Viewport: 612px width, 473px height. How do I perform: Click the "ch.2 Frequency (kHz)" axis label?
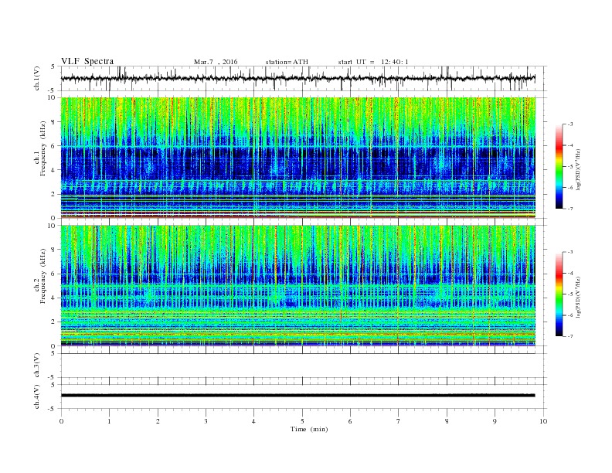[x=40, y=286]
